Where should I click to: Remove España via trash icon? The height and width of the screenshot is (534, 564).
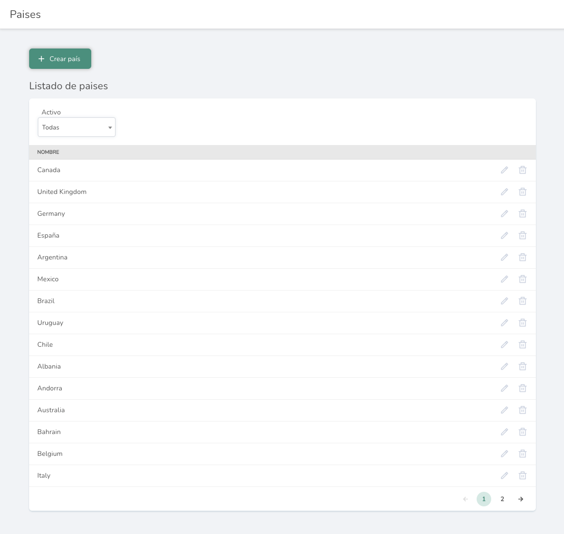[x=523, y=235]
